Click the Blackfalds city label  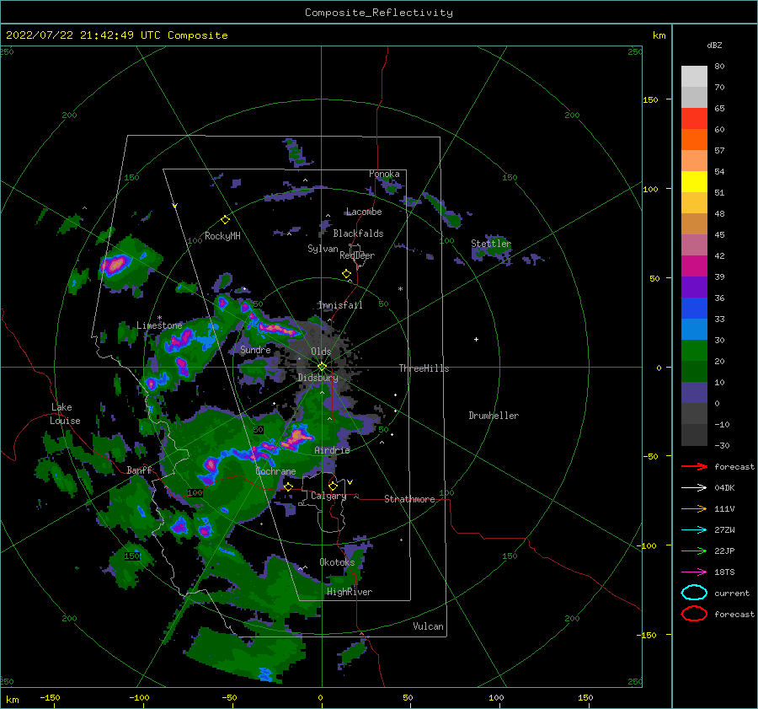pyautogui.click(x=358, y=234)
